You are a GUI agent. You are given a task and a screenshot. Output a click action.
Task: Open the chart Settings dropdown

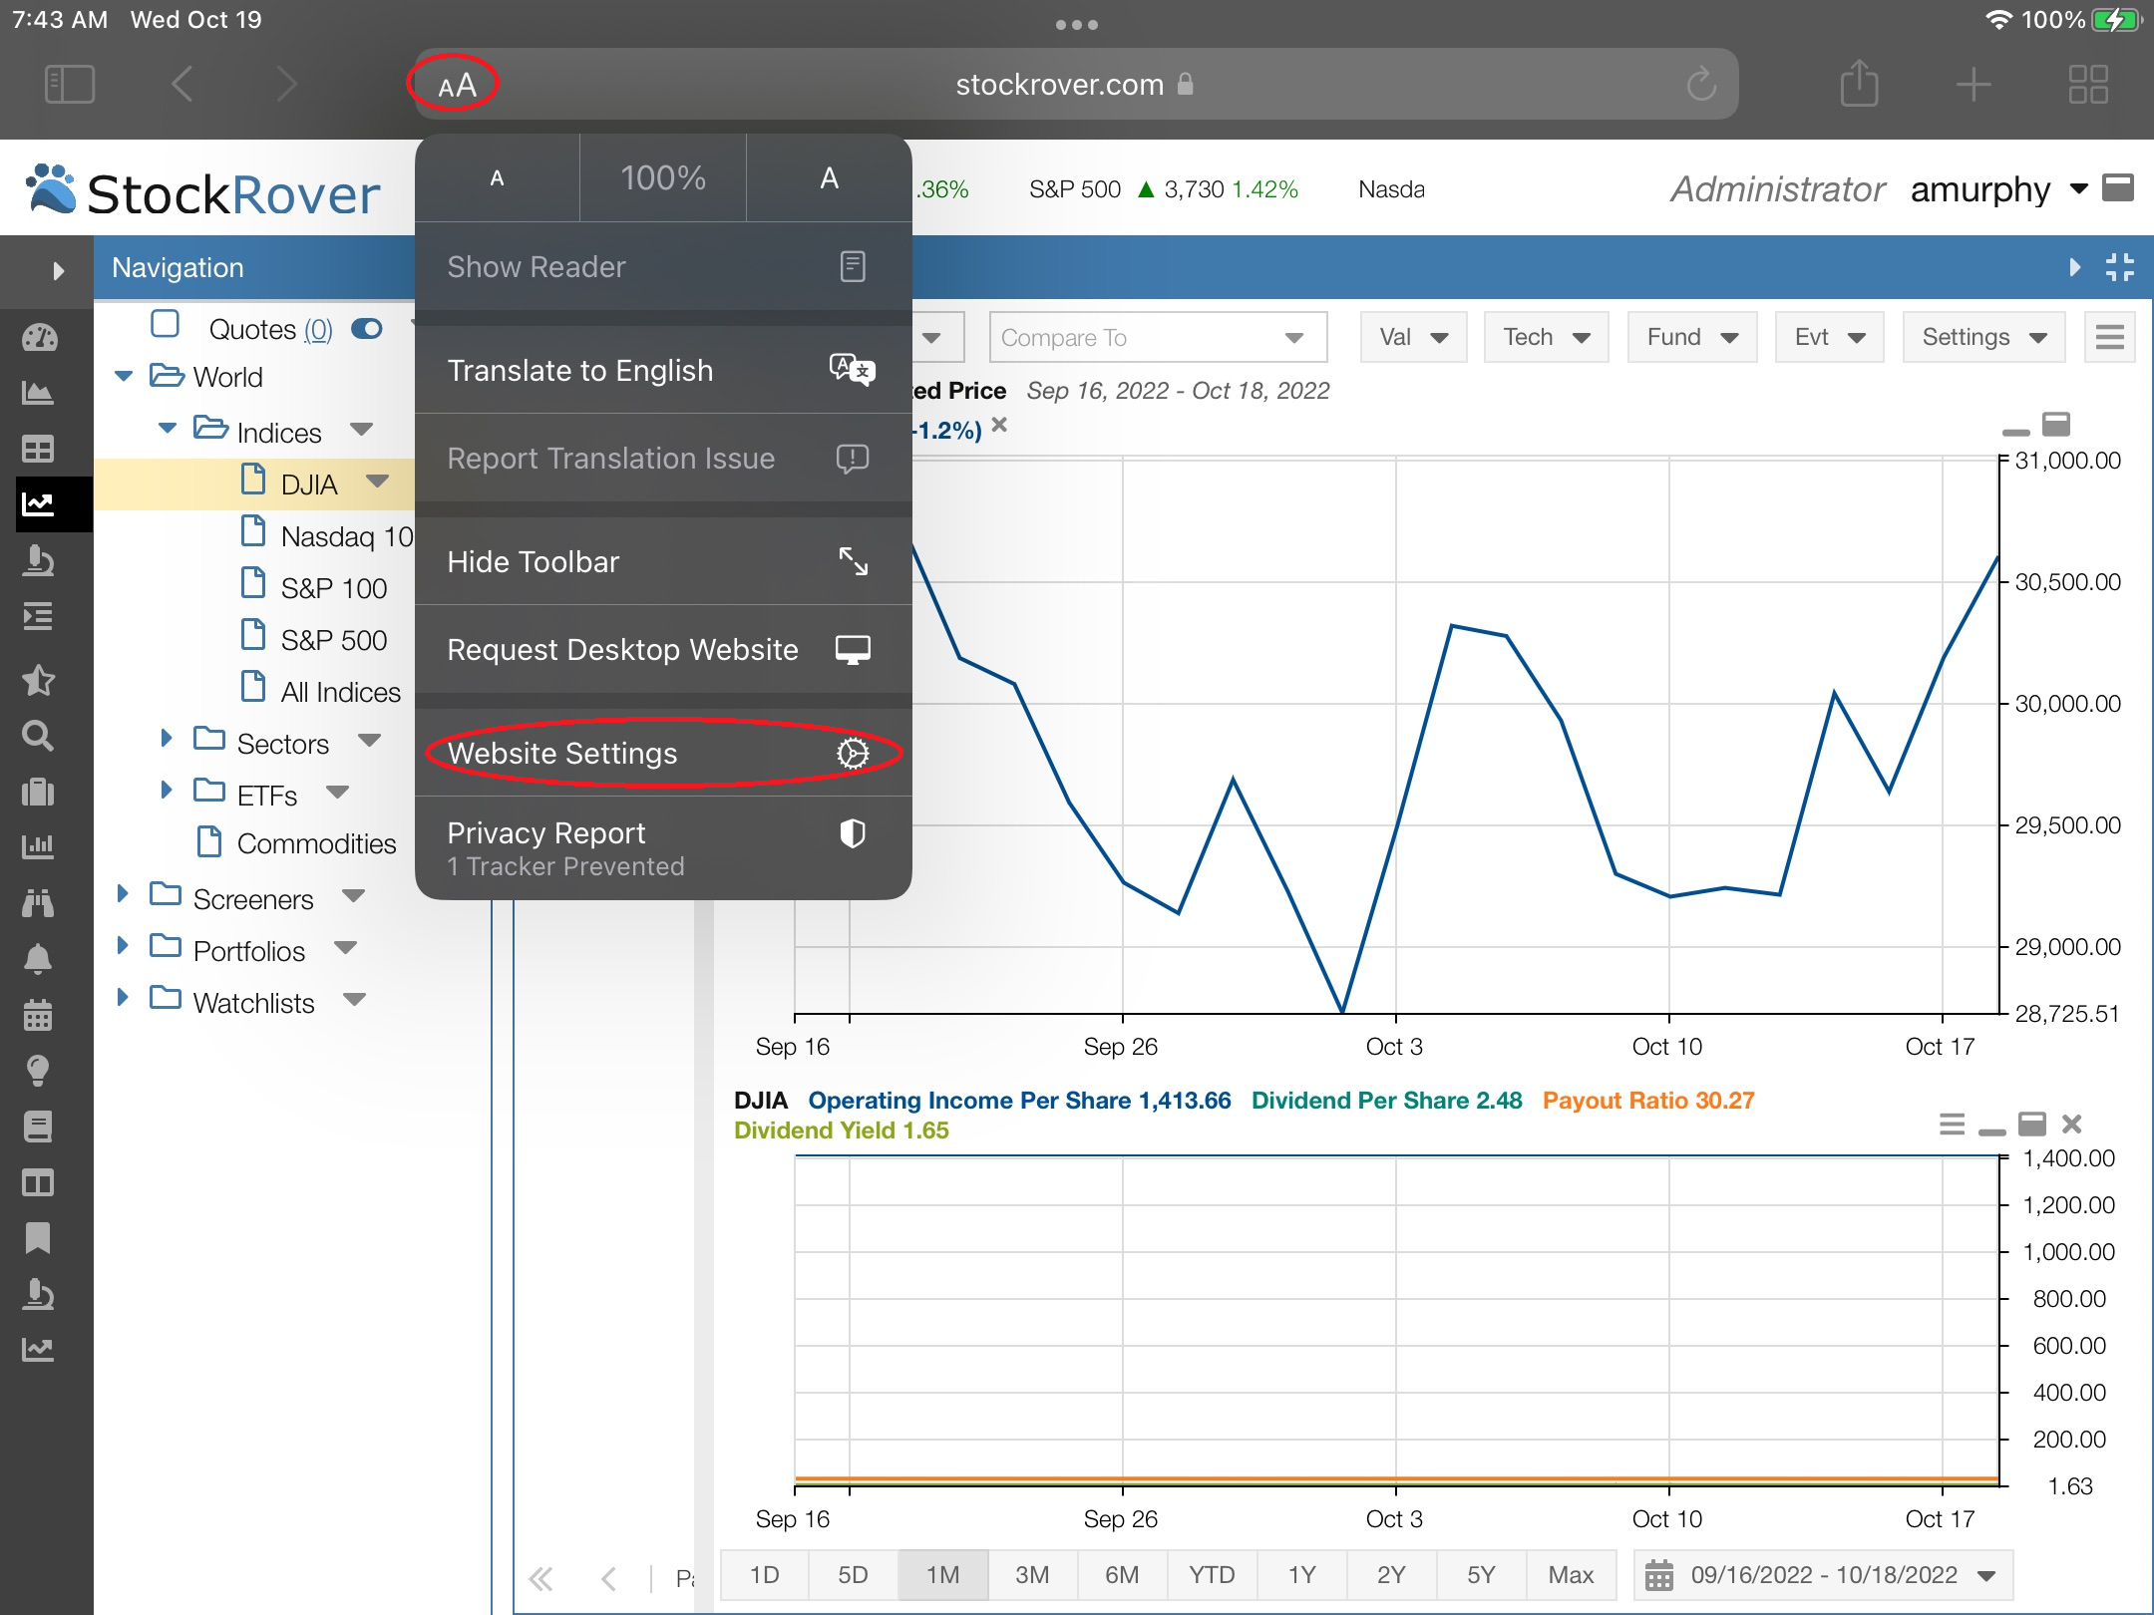[x=1983, y=337]
